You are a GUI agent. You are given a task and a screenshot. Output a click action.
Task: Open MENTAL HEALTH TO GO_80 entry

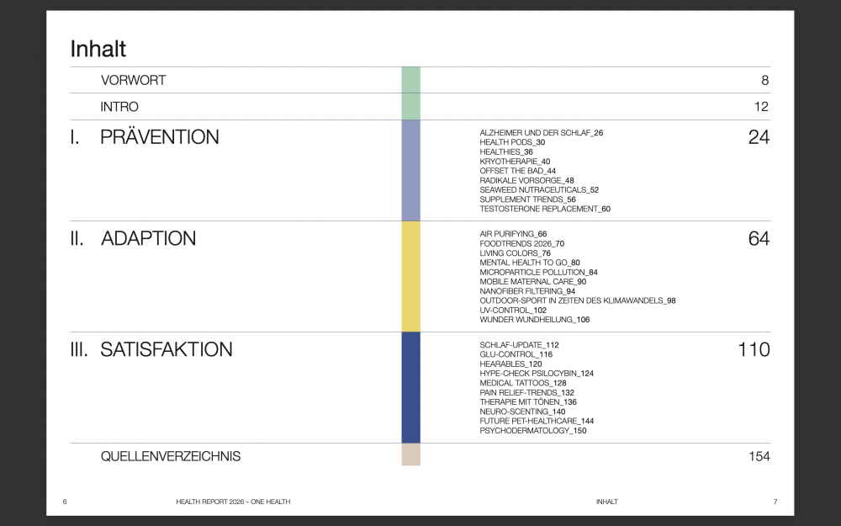[x=529, y=263]
